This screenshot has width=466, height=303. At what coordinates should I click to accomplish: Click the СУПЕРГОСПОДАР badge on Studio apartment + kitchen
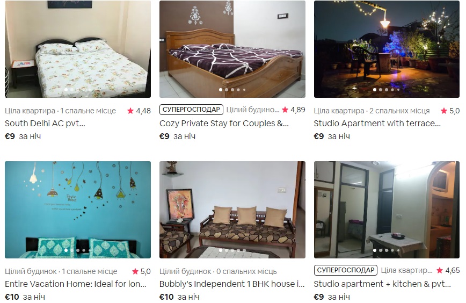(x=346, y=270)
